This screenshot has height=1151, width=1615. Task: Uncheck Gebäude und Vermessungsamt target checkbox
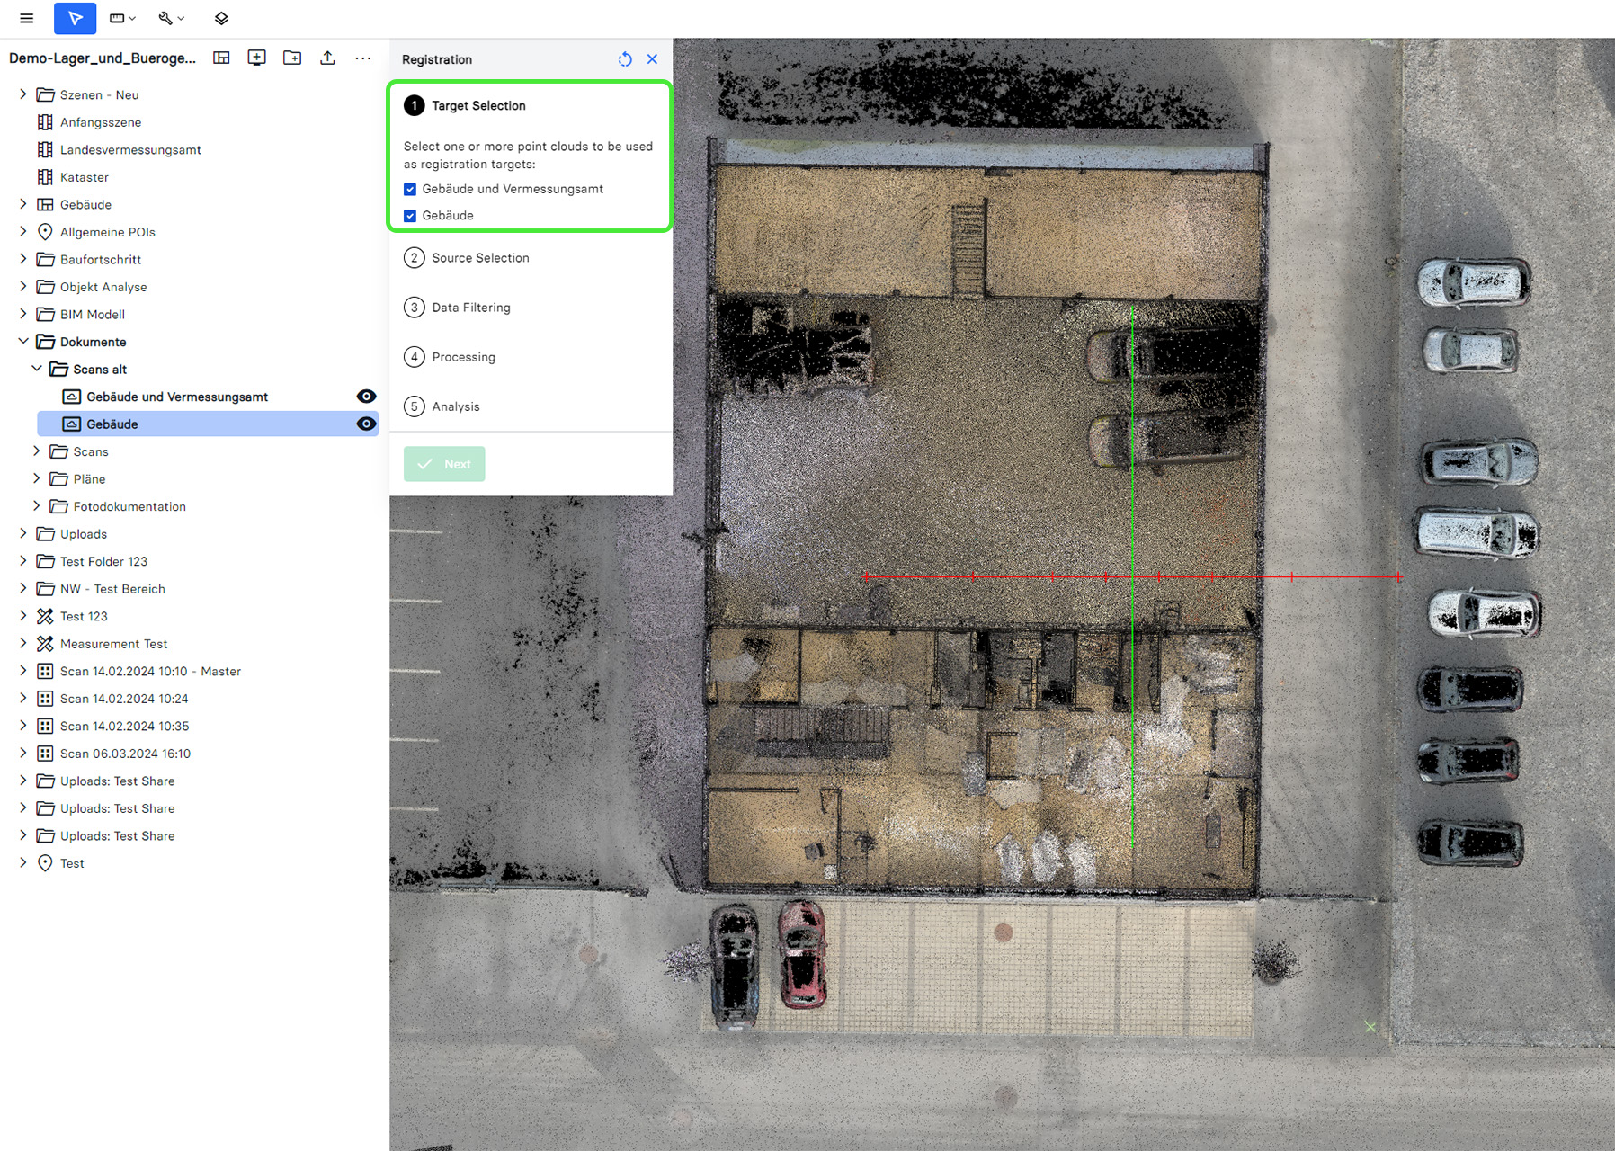(410, 189)
